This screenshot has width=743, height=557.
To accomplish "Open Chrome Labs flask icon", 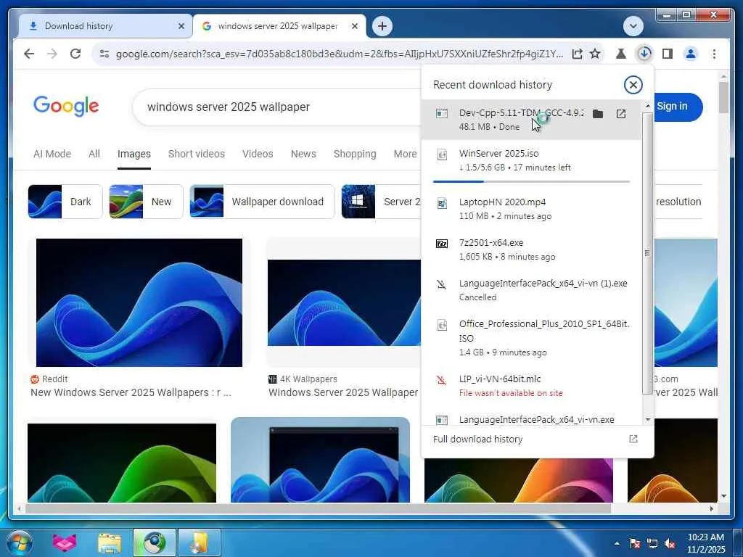I will point(620,54).
